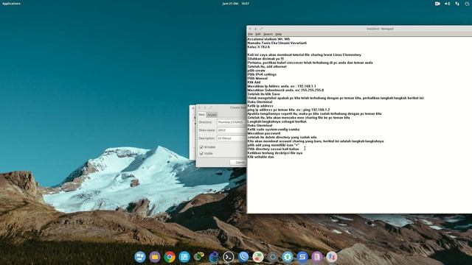Click the line 'Kelas X TKJ A'
The image size is (472, 265).
click(259, 47)
